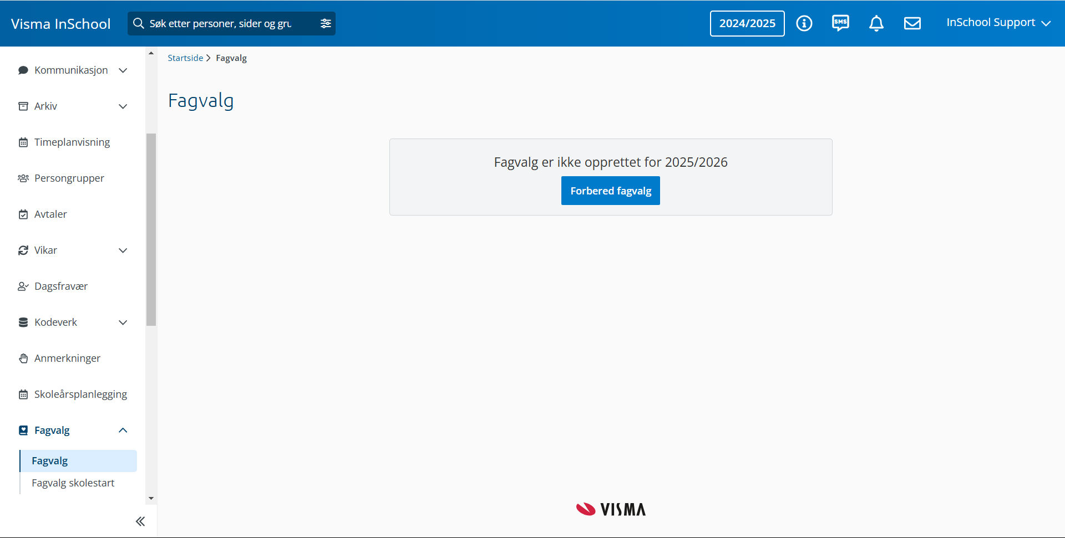Click the Forbered fagvalg button
This screenshot has width=1065, height=538.
(611, 191)
